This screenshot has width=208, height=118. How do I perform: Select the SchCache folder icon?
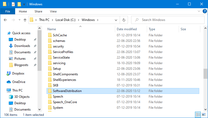tap(50, 35)
